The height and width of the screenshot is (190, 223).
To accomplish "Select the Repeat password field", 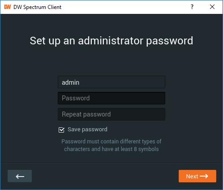I will [111, 114].
